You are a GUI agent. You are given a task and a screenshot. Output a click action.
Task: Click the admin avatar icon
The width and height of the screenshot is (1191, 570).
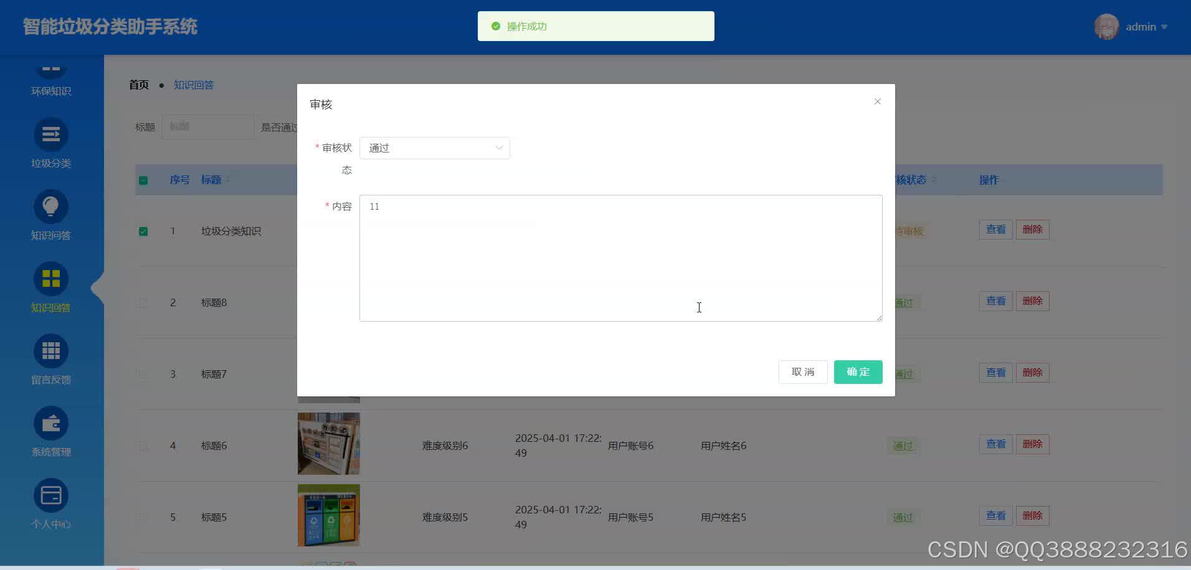(1108, 27)
